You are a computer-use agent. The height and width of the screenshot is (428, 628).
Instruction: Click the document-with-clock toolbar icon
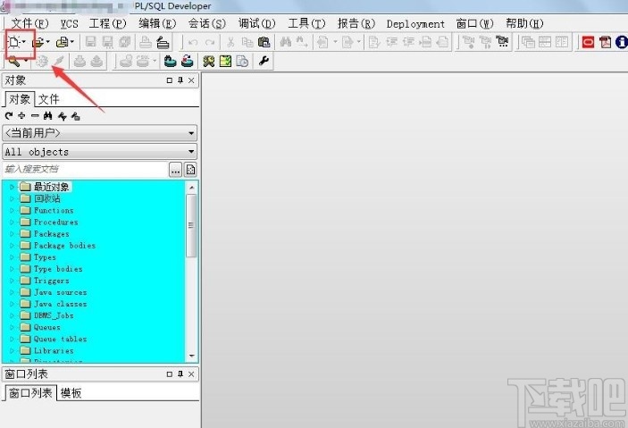coord(242,62)
